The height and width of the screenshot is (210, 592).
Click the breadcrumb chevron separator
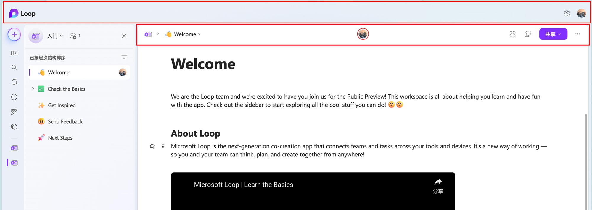[158, 34]
